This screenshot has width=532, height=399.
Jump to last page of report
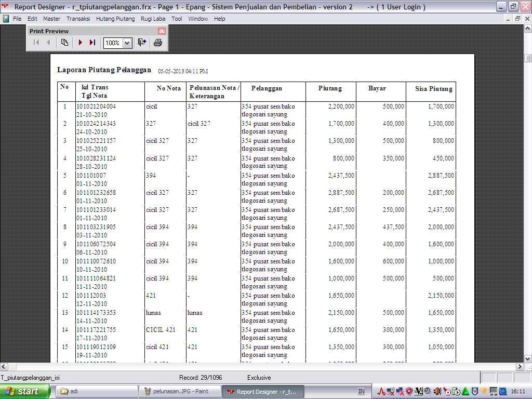[92, 43]
